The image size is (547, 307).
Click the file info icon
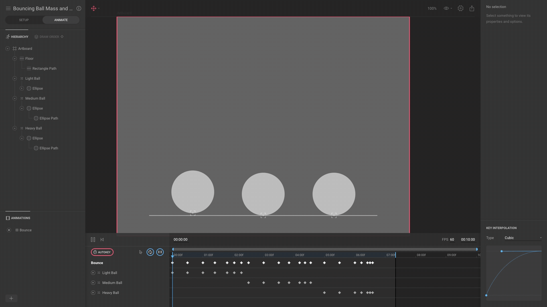pos(79,9)
